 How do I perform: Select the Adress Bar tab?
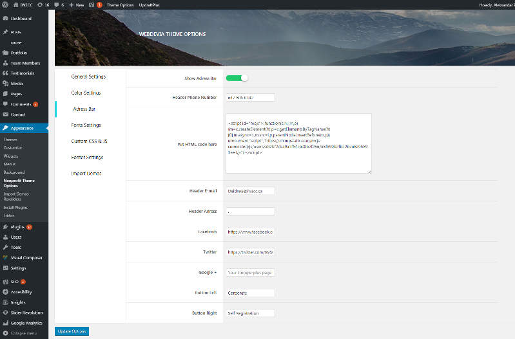click(84, 109)
